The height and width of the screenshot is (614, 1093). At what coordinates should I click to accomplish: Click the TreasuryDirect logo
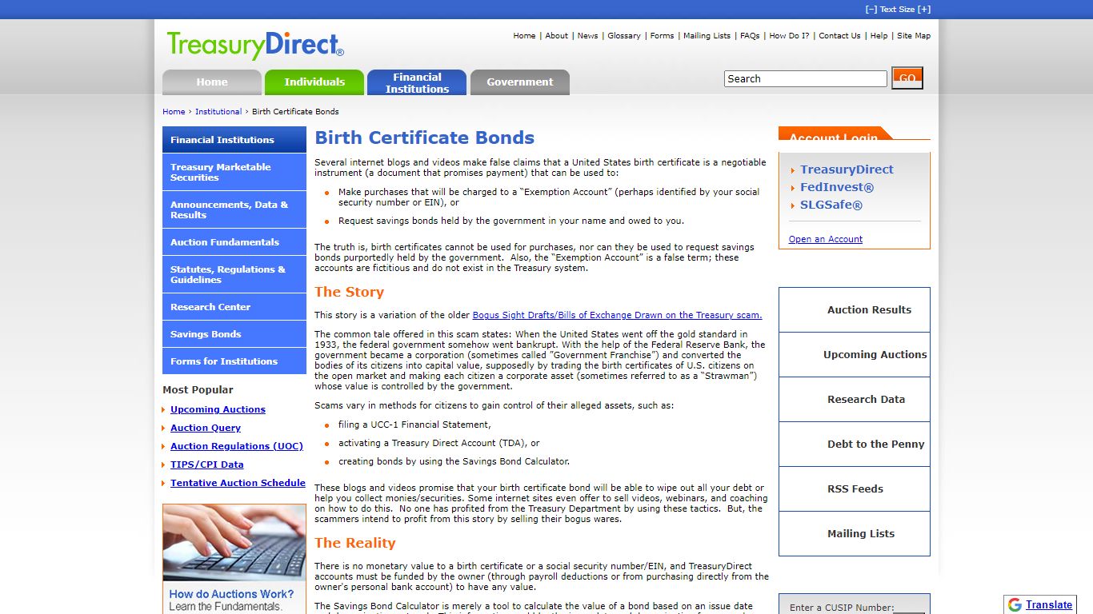(255, 46)
